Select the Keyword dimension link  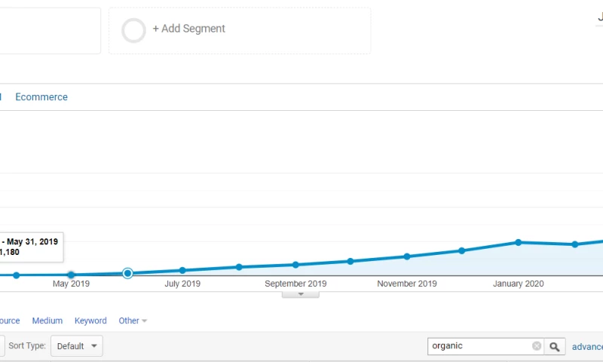[x=90, y=321]
